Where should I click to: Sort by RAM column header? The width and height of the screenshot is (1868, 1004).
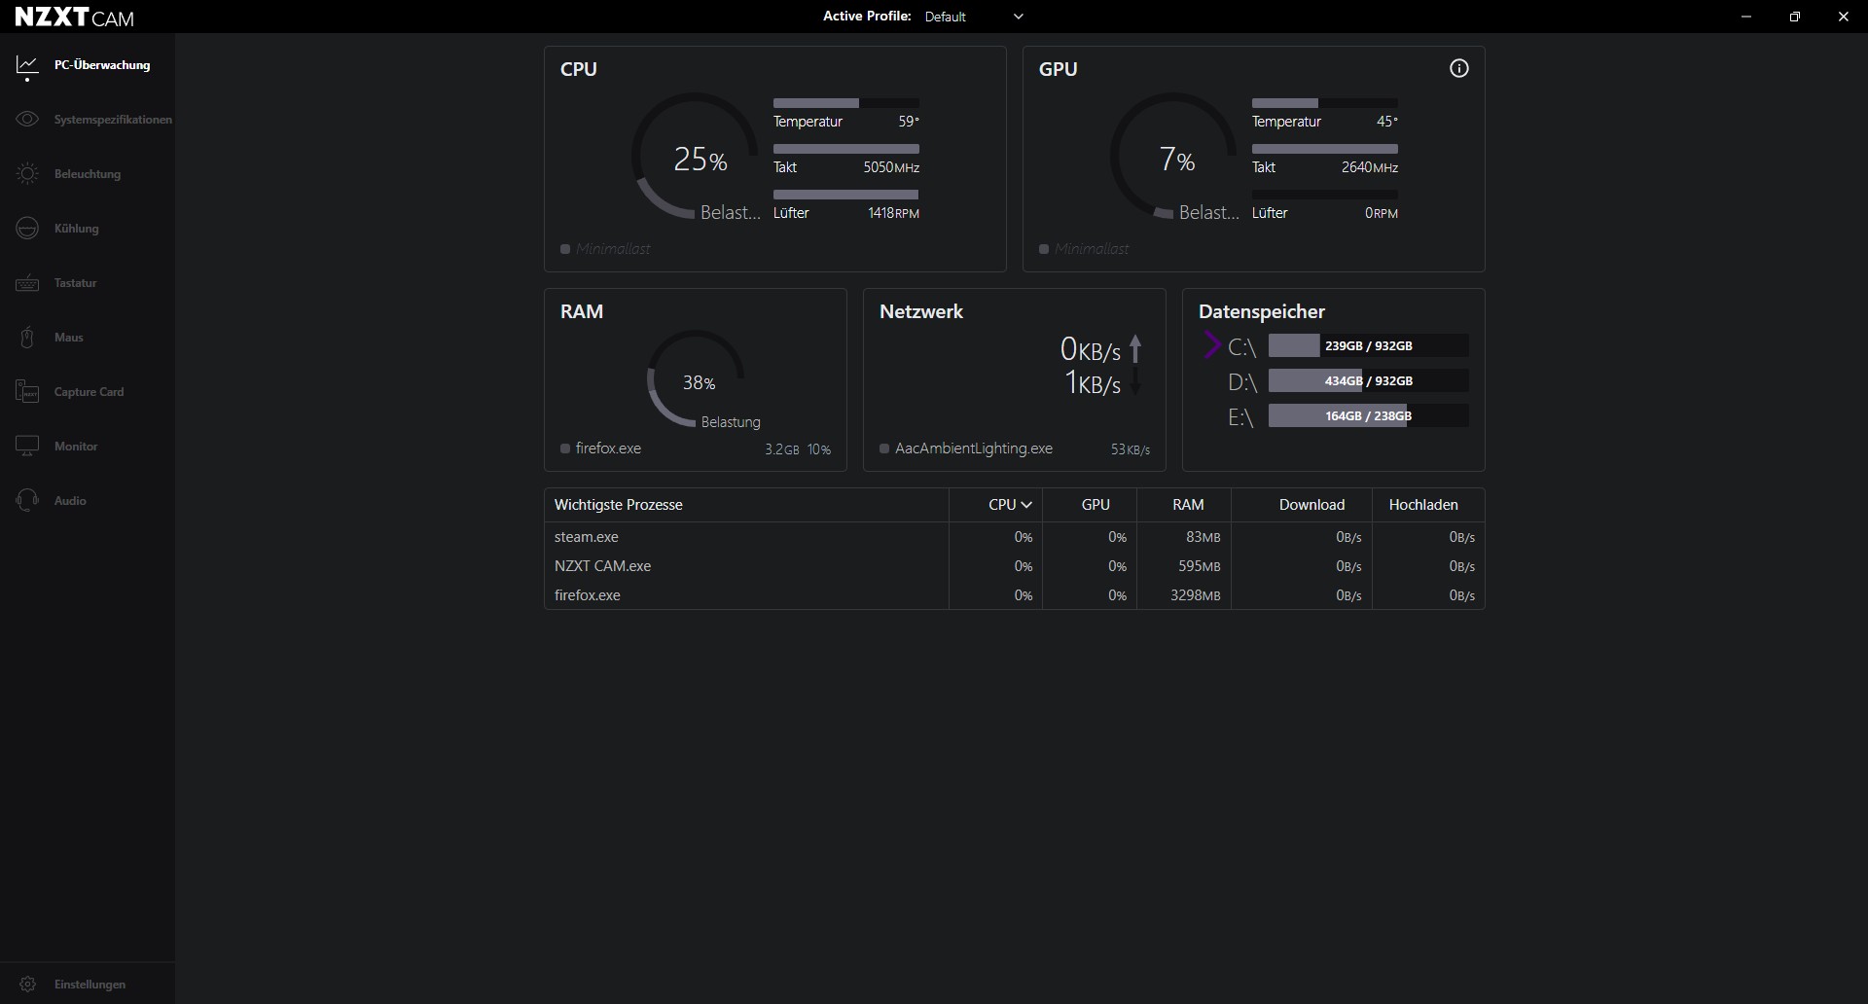point(1188,505)
